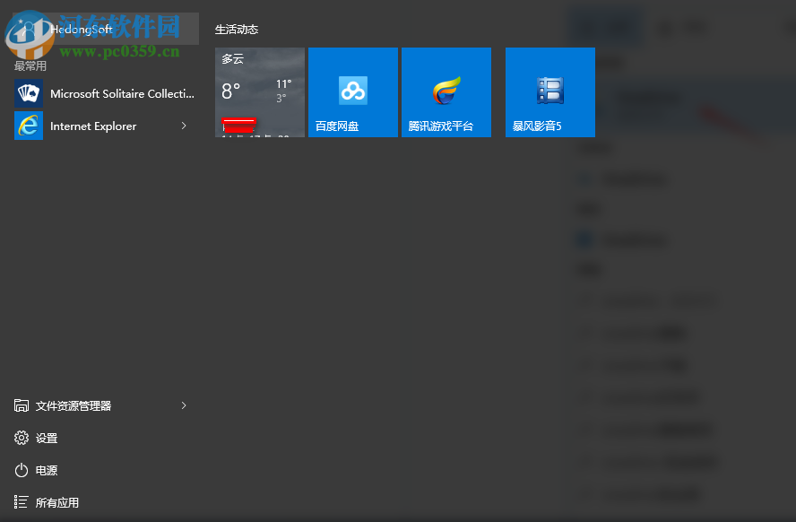This screenshot has height=522, width=796.
Task: Open the 暴风影音5 player tile
Action: [x=549, y=91]
